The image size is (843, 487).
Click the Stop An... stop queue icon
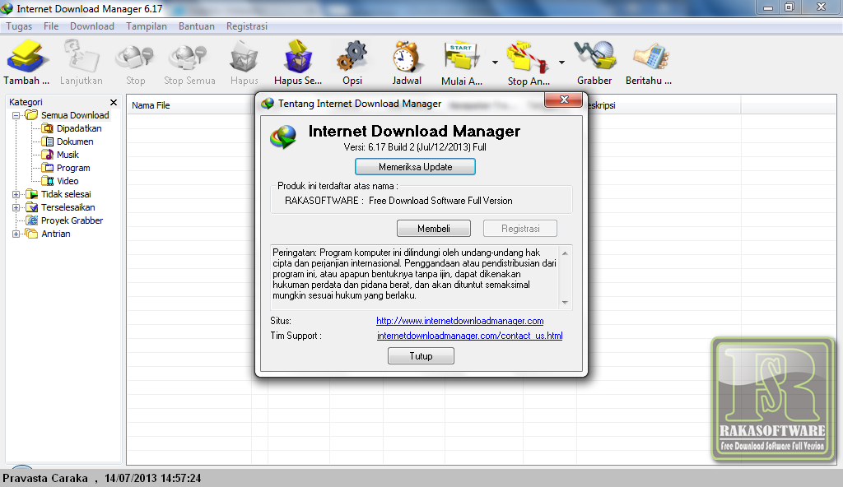[x=528, y=57]
